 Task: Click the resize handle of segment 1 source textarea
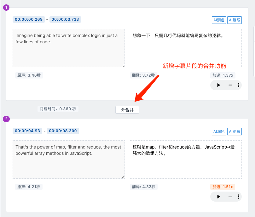pyautogui.click(x=123, y=65)
